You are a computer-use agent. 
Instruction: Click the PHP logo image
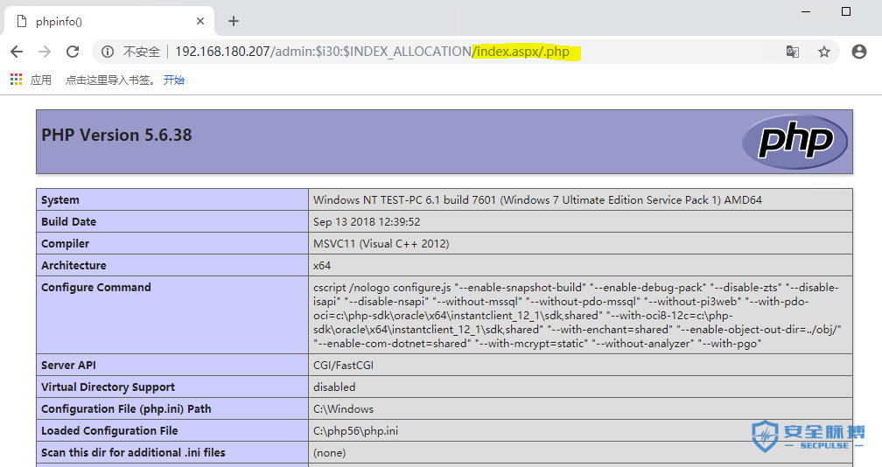[794, 141]
